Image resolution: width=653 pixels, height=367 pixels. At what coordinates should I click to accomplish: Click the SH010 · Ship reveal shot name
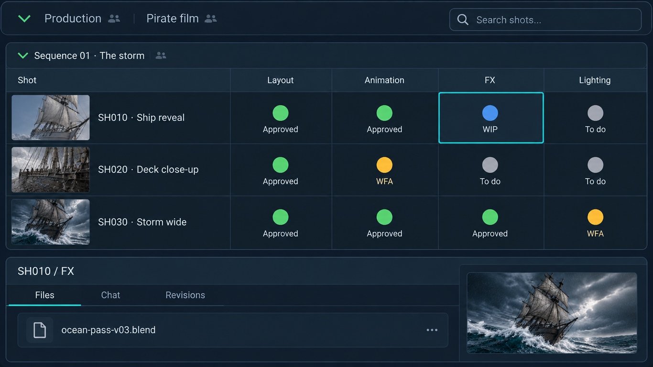click(x=141, y=118)
